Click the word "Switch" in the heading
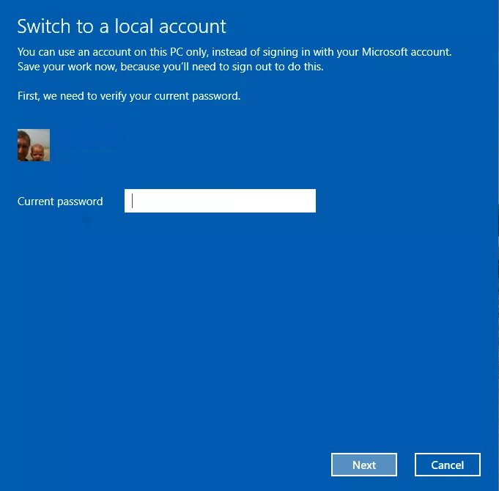Viewport: 499px width, 491px height. click(42, 27)
